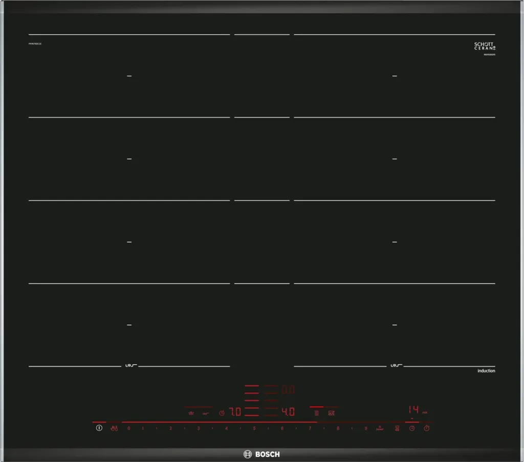
Task: Set power level 0 on the slider
Action: click(128, 428)
